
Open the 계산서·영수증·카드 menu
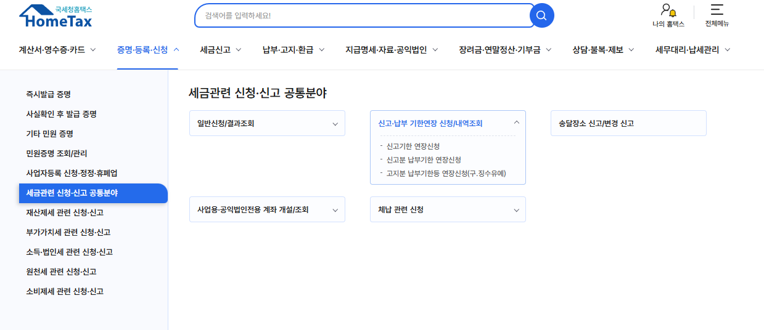[x=57, y=50]
